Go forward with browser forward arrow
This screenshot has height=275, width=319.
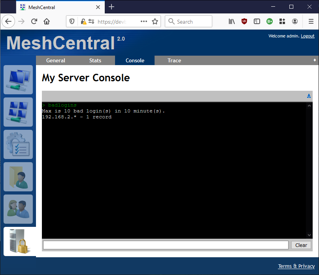coord(21,21)
